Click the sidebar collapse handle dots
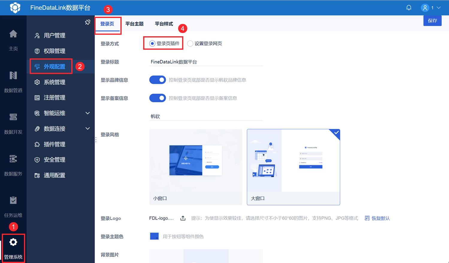Screen dimensions: 449x263 96,140
